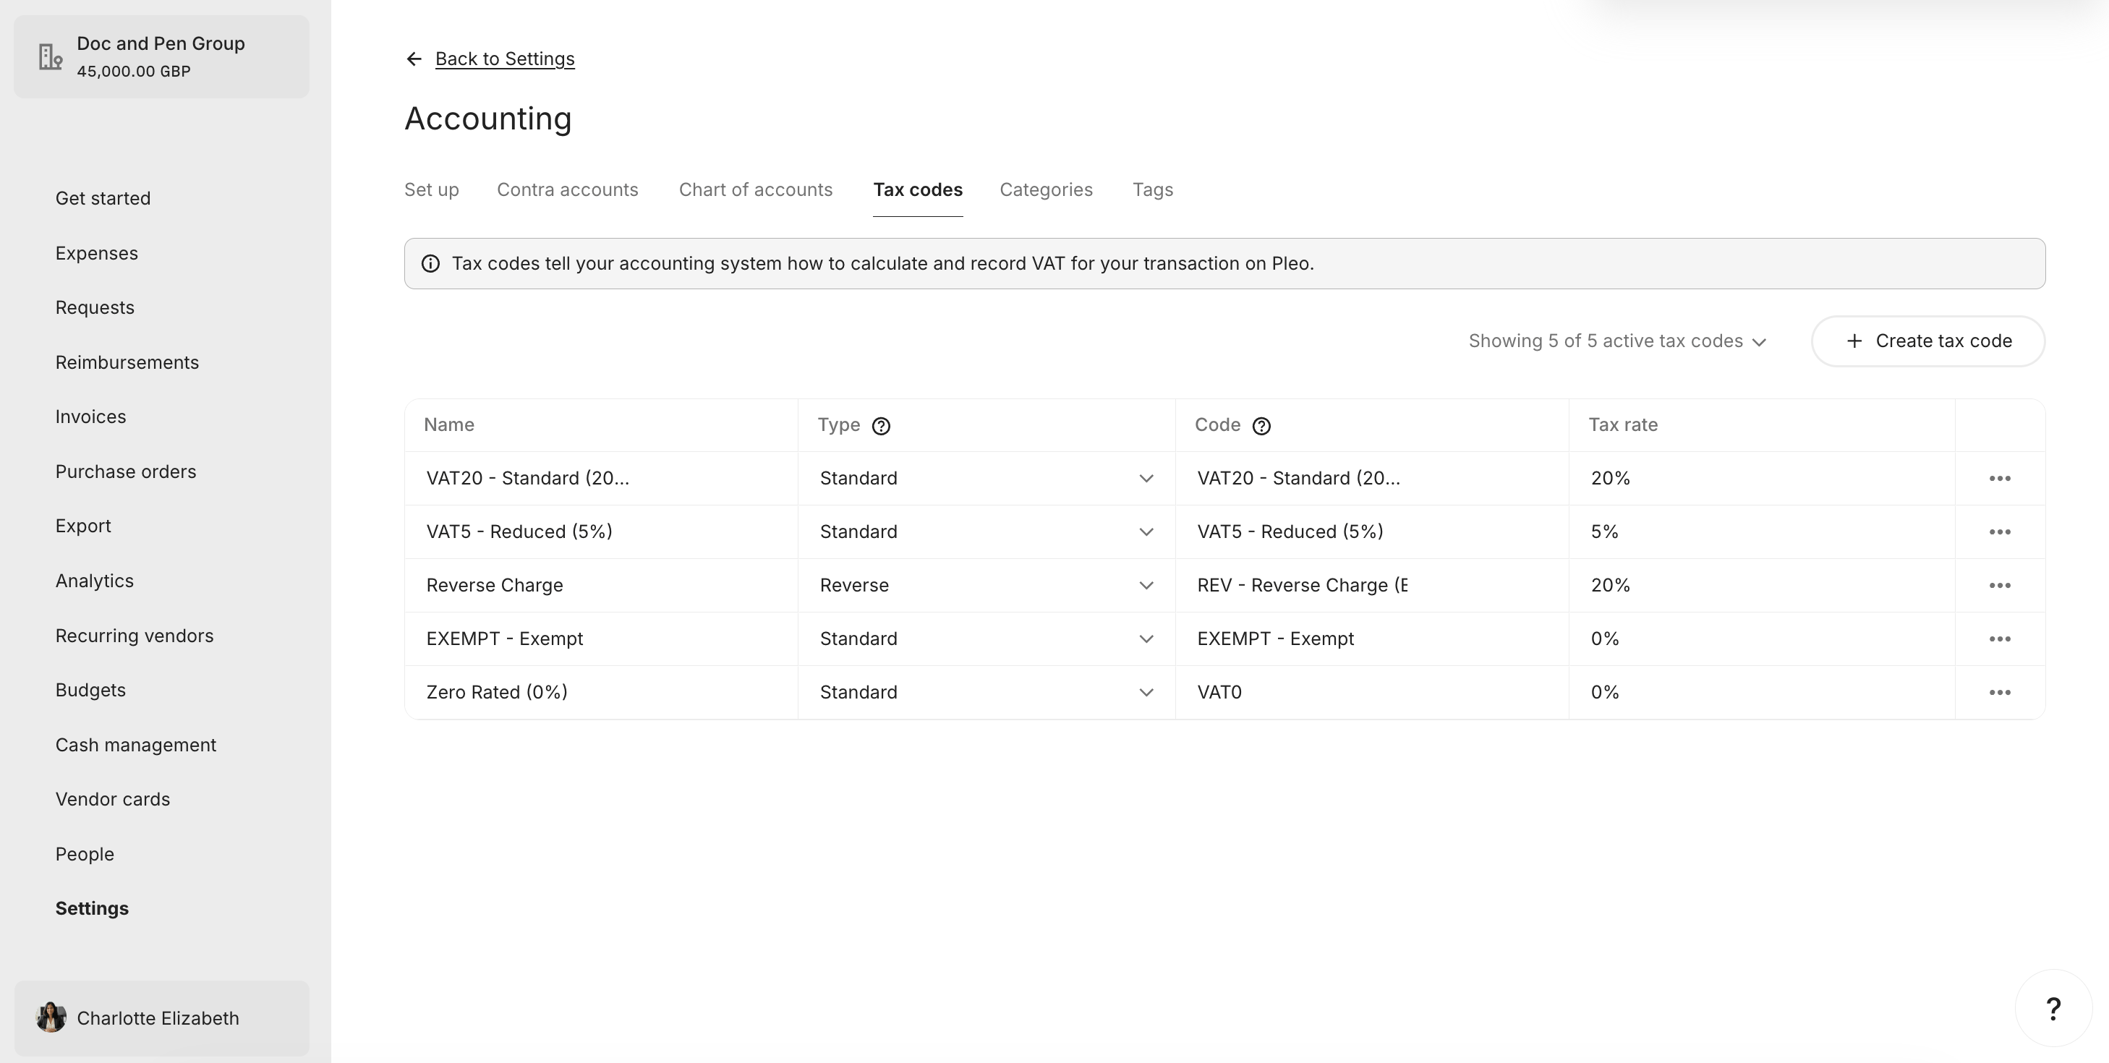This screenshot has height=1063, width=2109.
Task: Open Cash management in the sidebar
Action: coord(136,746)
